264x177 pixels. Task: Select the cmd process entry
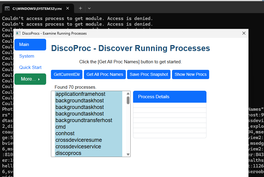[x=61, y=127]
